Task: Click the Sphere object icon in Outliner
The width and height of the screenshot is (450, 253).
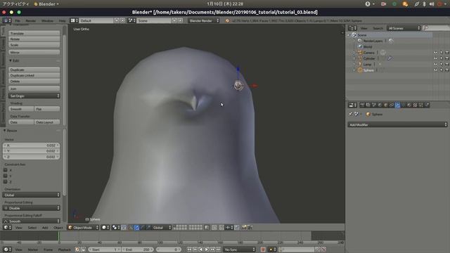Action: tap(360, 70)
